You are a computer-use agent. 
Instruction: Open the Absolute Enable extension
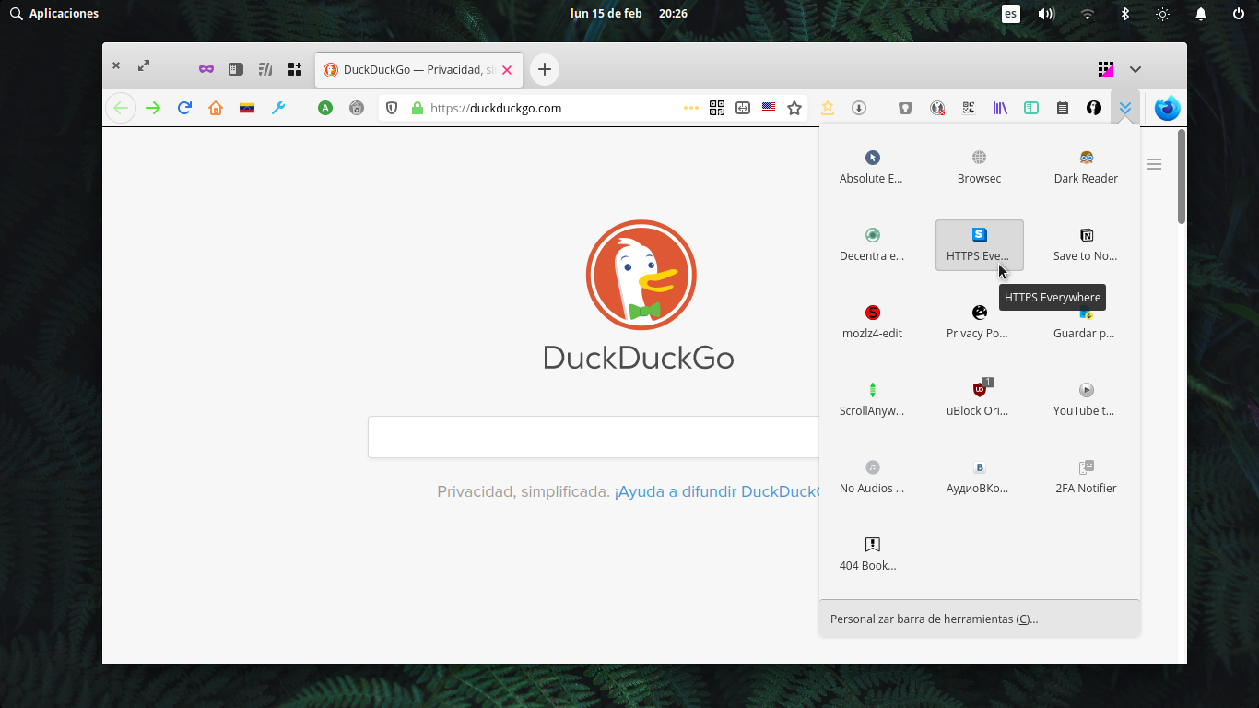coord(872,168)
